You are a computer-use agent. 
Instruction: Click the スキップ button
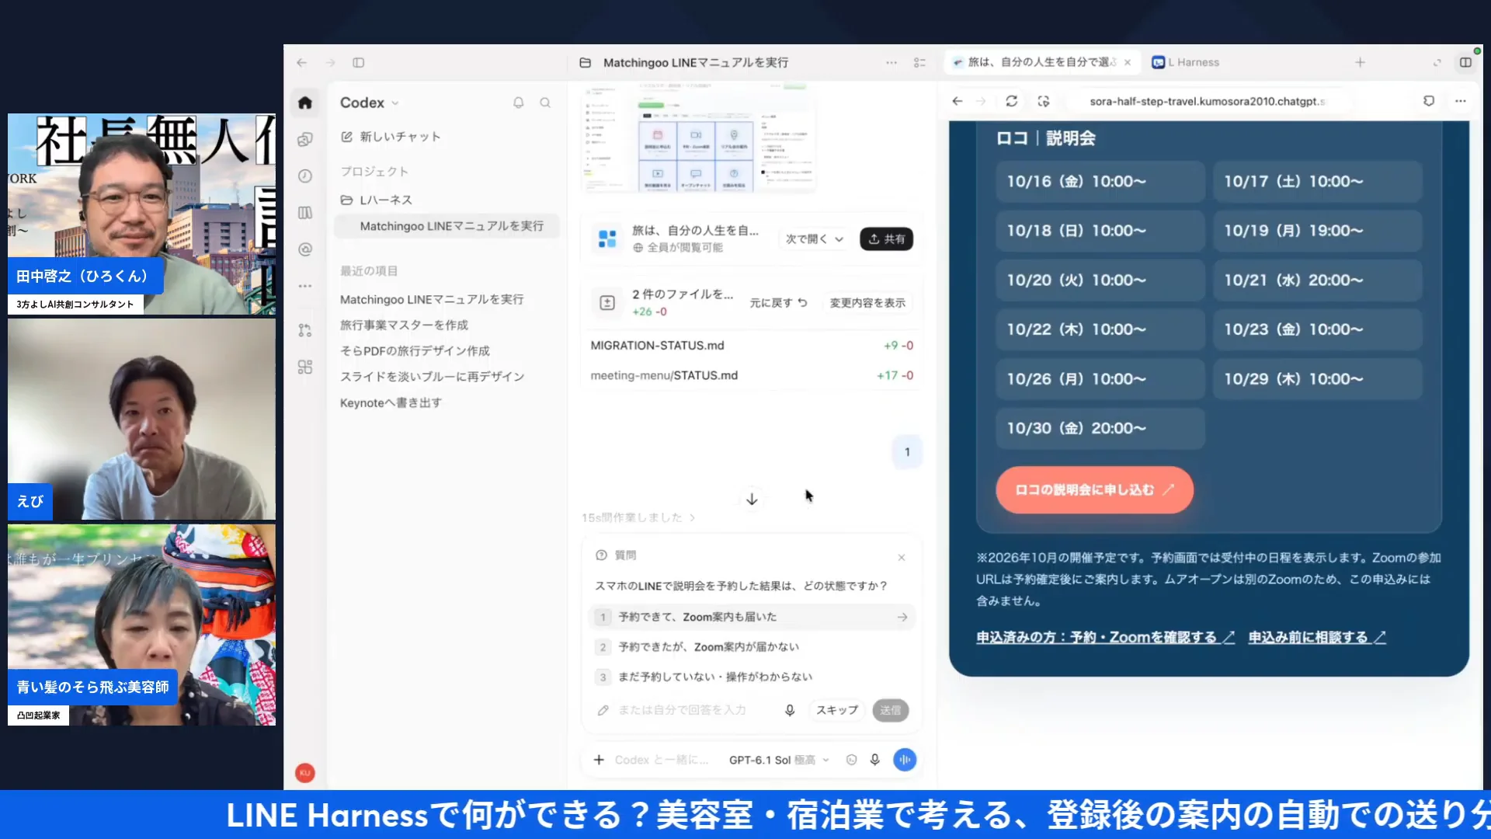tap(837, 710)
